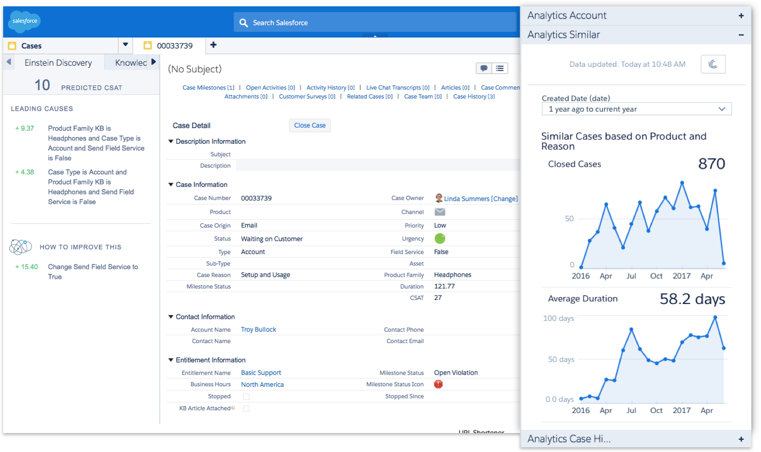Open a new tab with plus icon
Screen dimensions: 761x452
coord(213,45)
